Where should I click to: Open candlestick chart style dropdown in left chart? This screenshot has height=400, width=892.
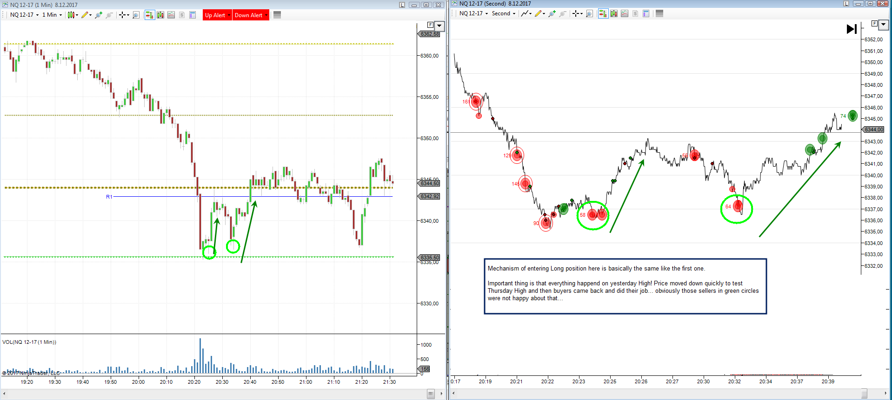tap(73, 15)
